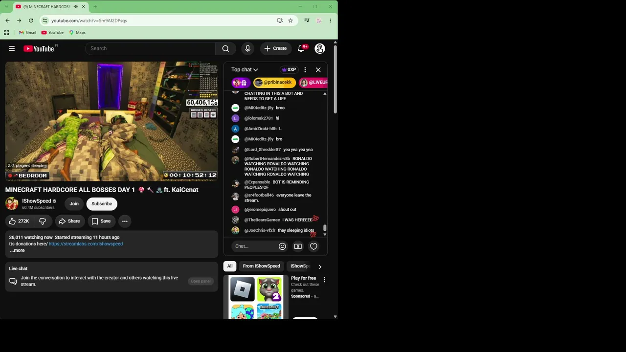626x352 pixels.
Task: Open the streamlabs.com/ishowspeed donation link
Action: click(x=86, y=244)
